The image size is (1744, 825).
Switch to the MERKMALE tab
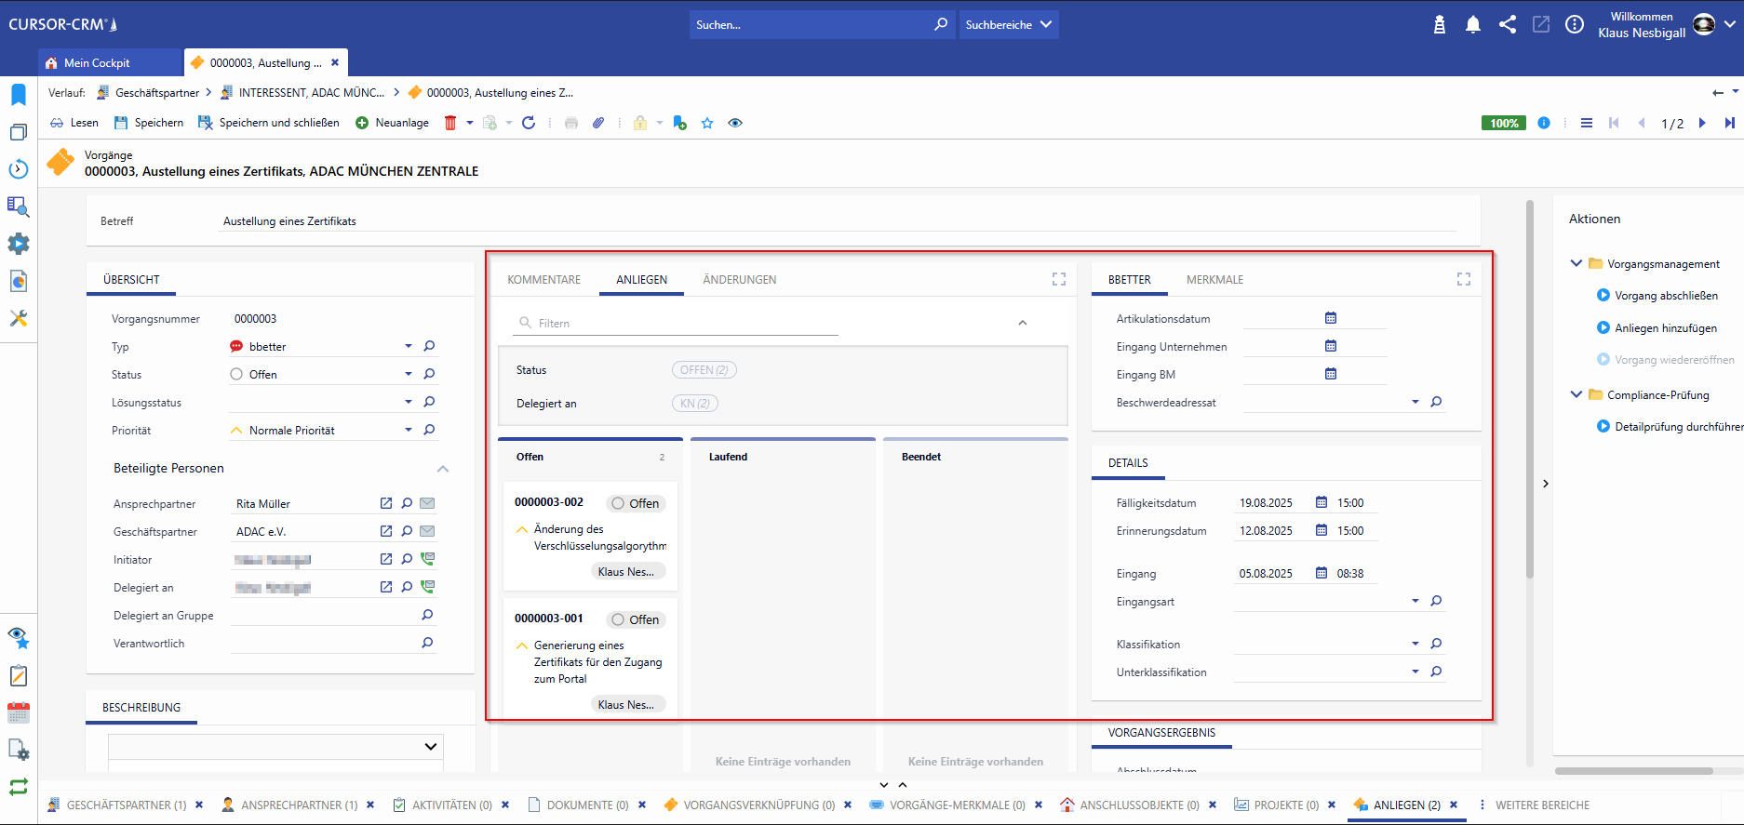(1214, 280)
